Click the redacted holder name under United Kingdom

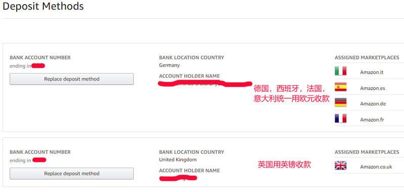tap(178, 178)
